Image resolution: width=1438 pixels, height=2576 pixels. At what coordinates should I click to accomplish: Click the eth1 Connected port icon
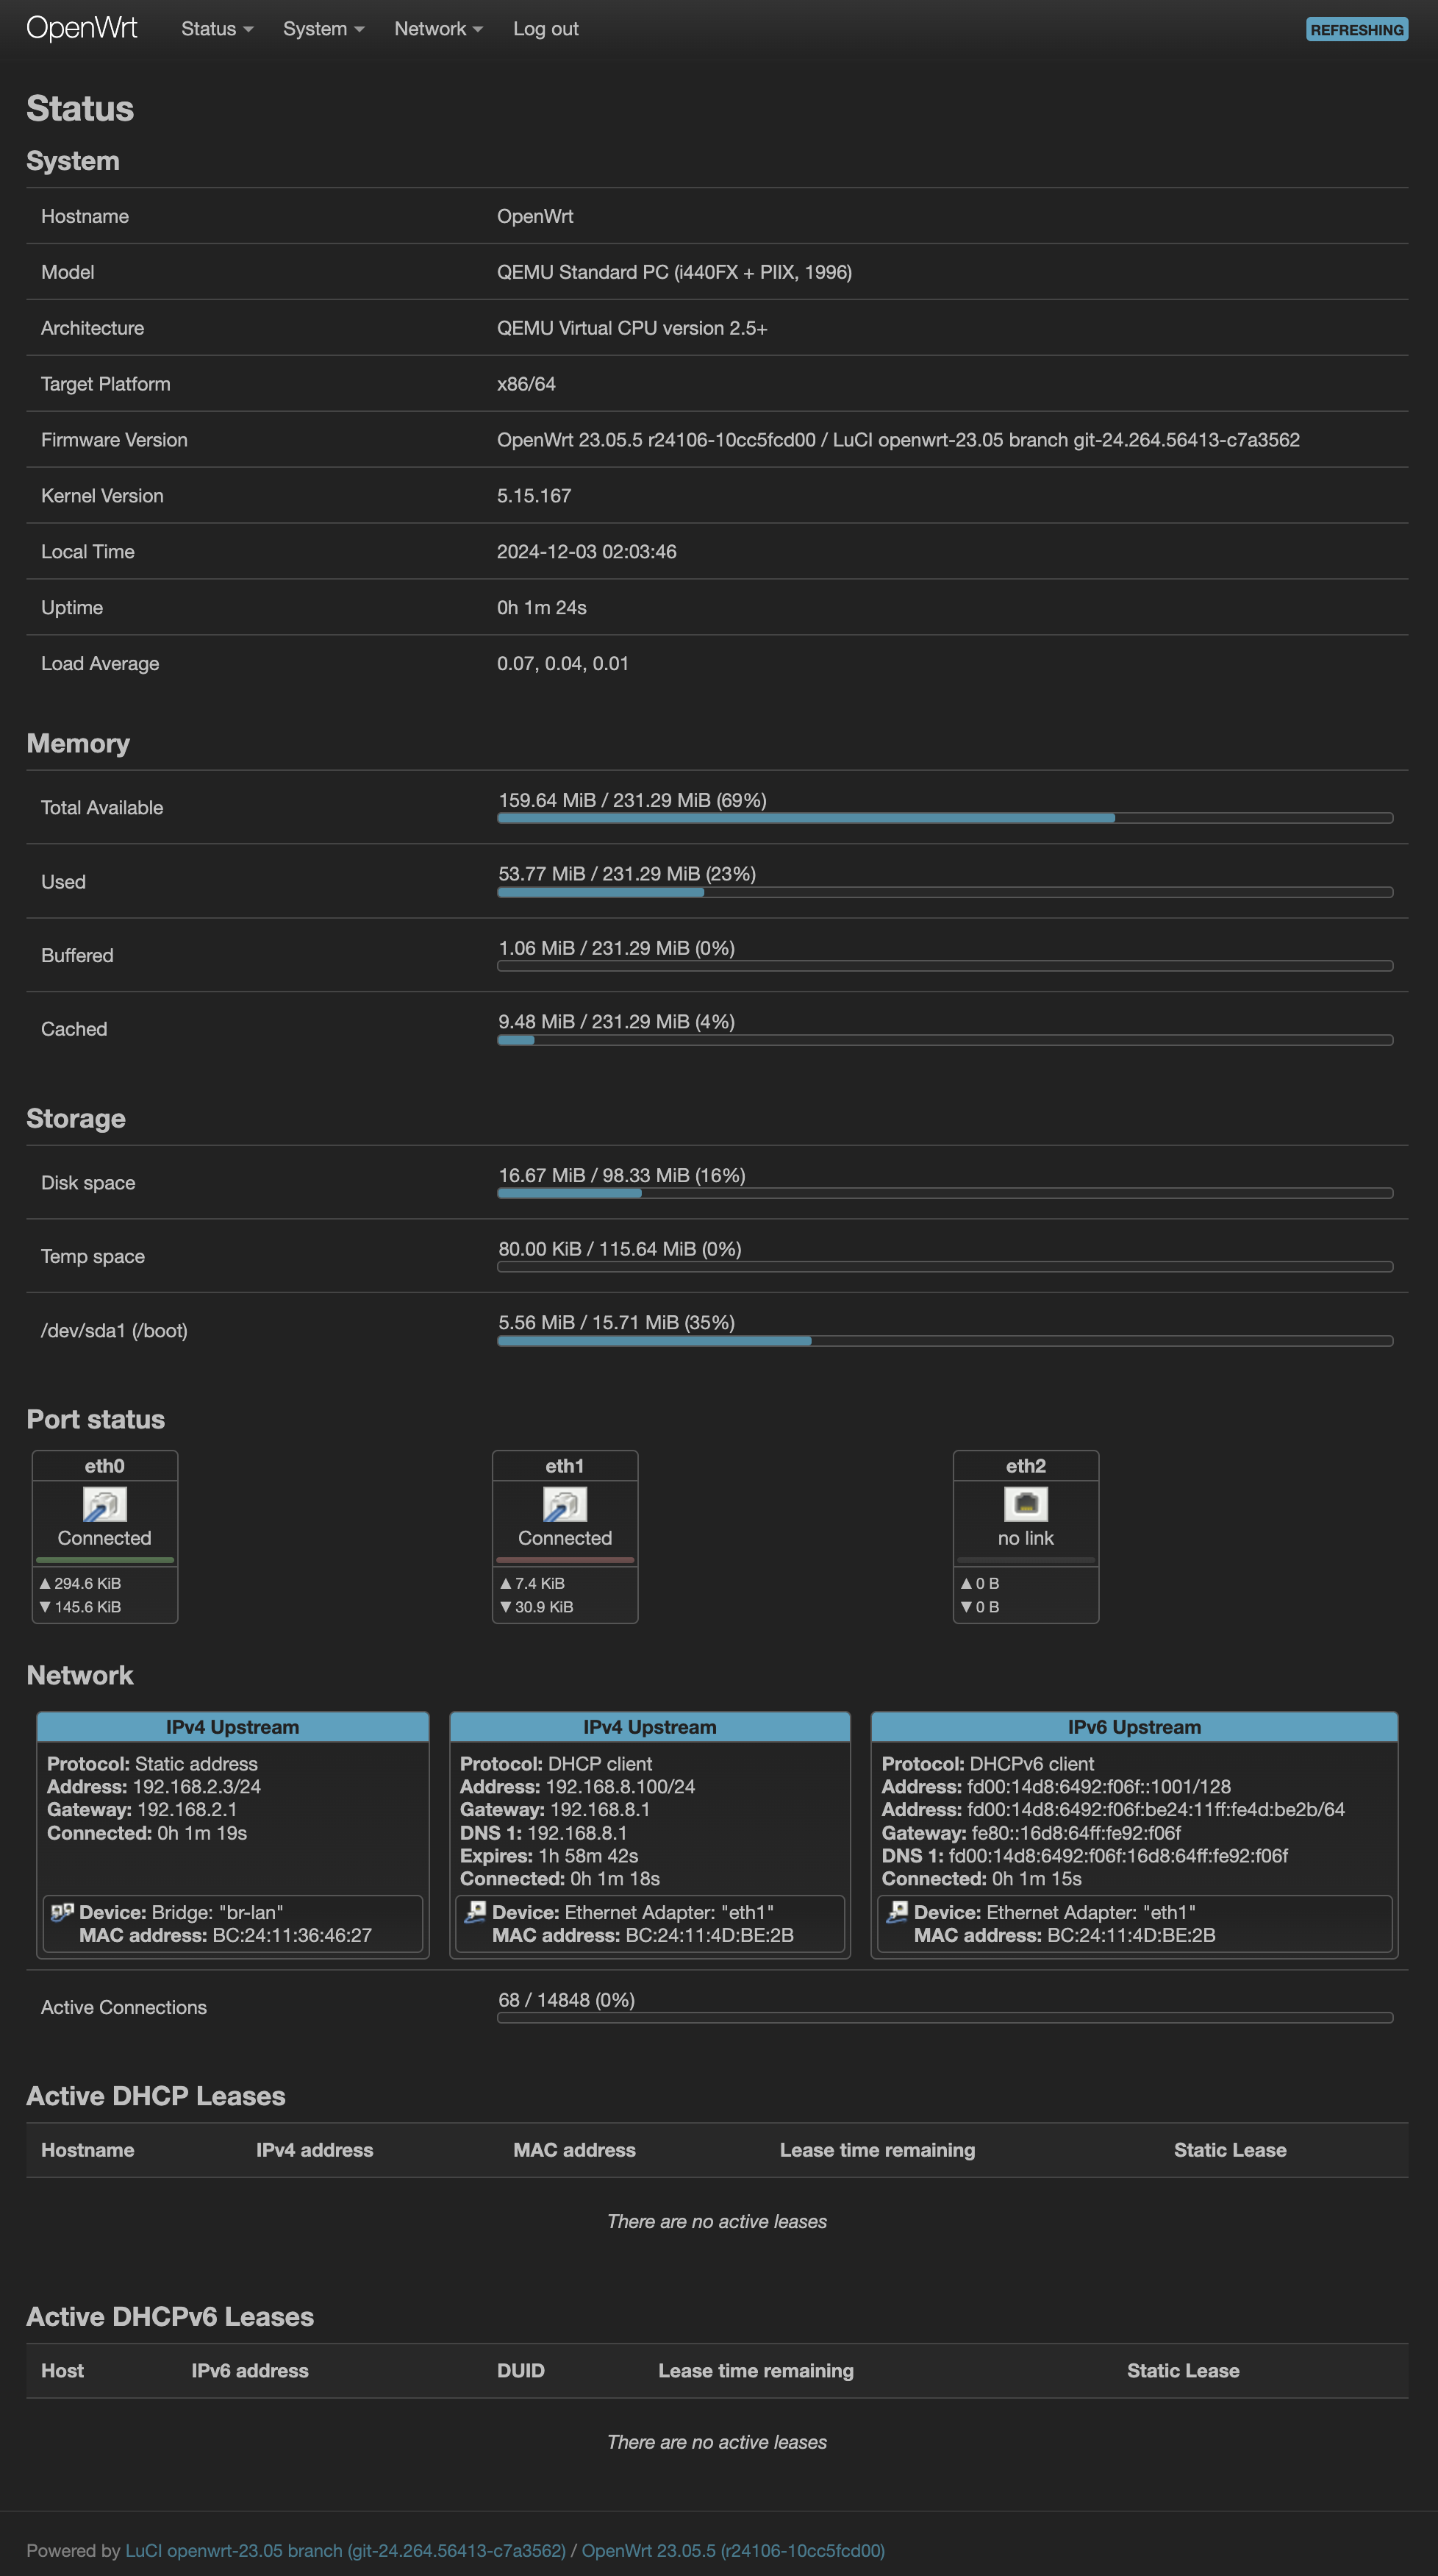pos(564,1502)
